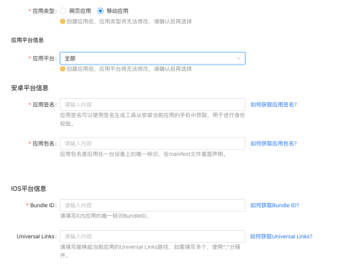Image resolution: width=339 pixels, height=264 pixels.
Task: Select the 移动应用 radio option
Action: click(x=100, y=11)
